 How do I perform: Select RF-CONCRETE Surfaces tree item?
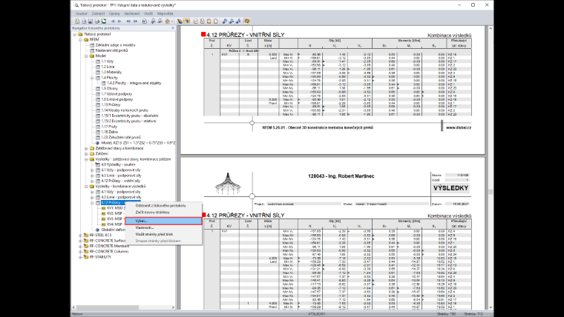point(109,241)
